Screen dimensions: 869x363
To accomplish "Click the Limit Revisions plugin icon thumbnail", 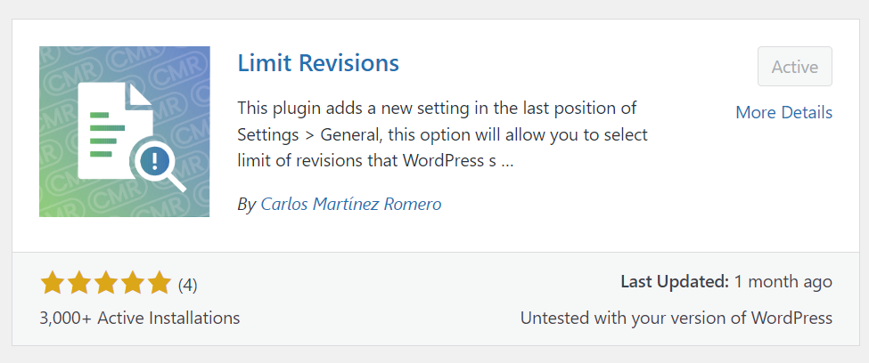I will pos(125,132).
